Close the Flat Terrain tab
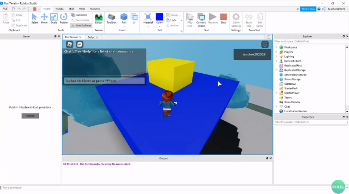Image resolution: width=349 pixels, height=194 pixels. 80,37
